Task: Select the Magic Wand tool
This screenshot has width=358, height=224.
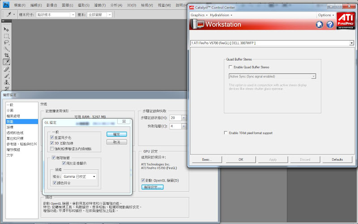Action: tap(6, 49)
